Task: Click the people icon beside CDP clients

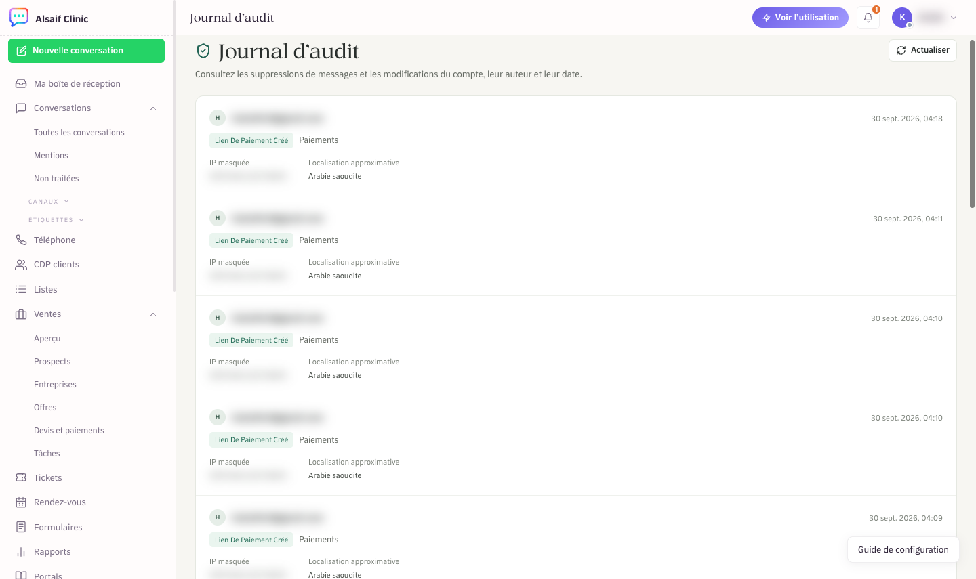Action: (21, 265)
